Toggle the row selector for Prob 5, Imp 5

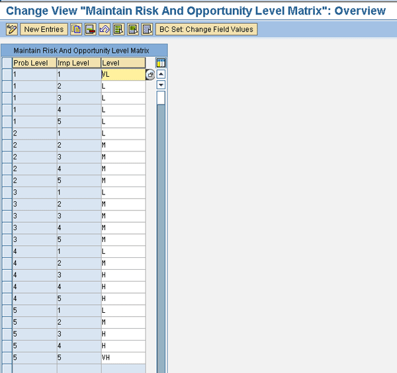click(x=7, y=358)
